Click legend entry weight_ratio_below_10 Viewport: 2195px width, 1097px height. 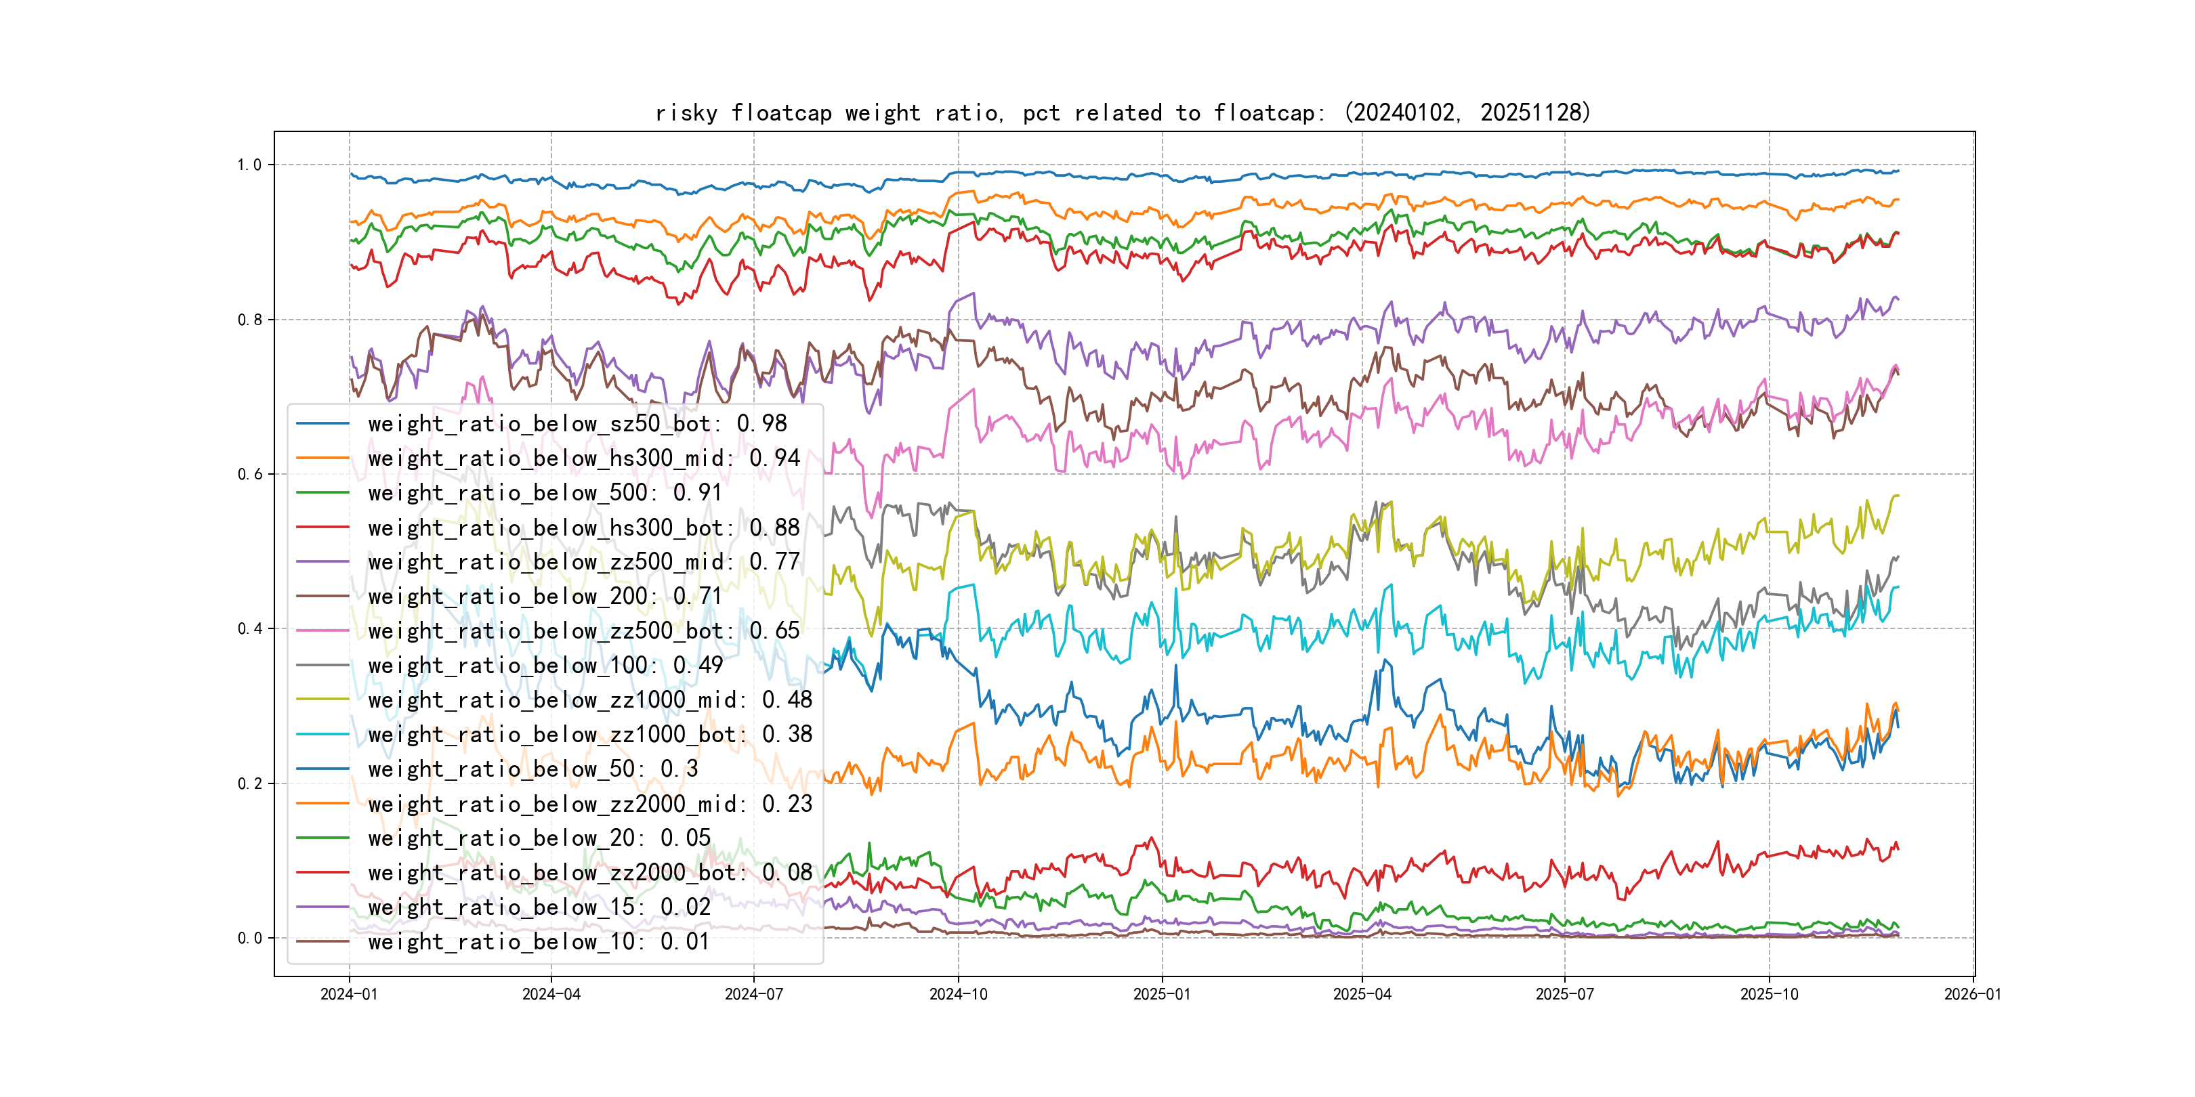[x=539, y=941]
